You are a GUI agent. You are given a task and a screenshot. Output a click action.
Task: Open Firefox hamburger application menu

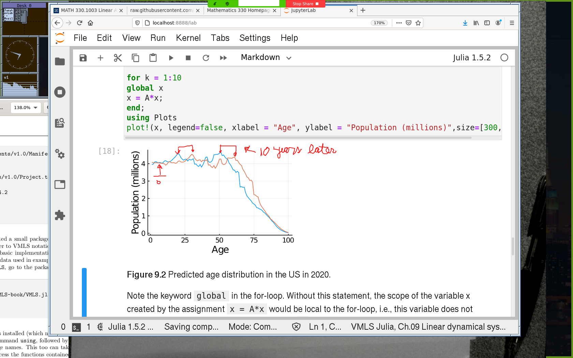[512, 23]
